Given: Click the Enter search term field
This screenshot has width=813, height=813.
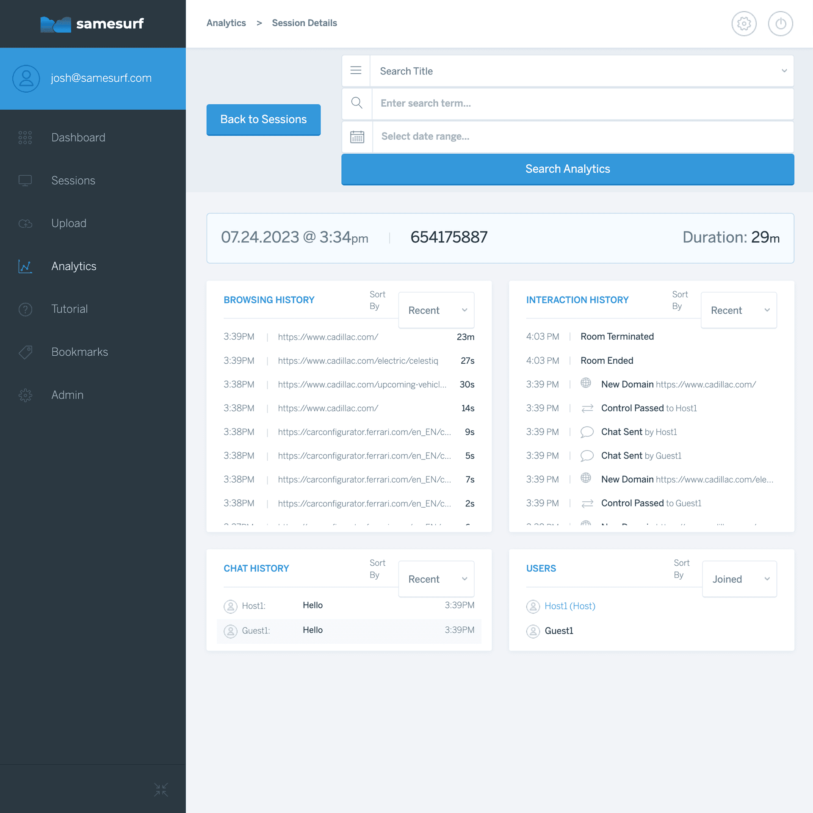Looking at the screenshot, I should tap(582, 103).
